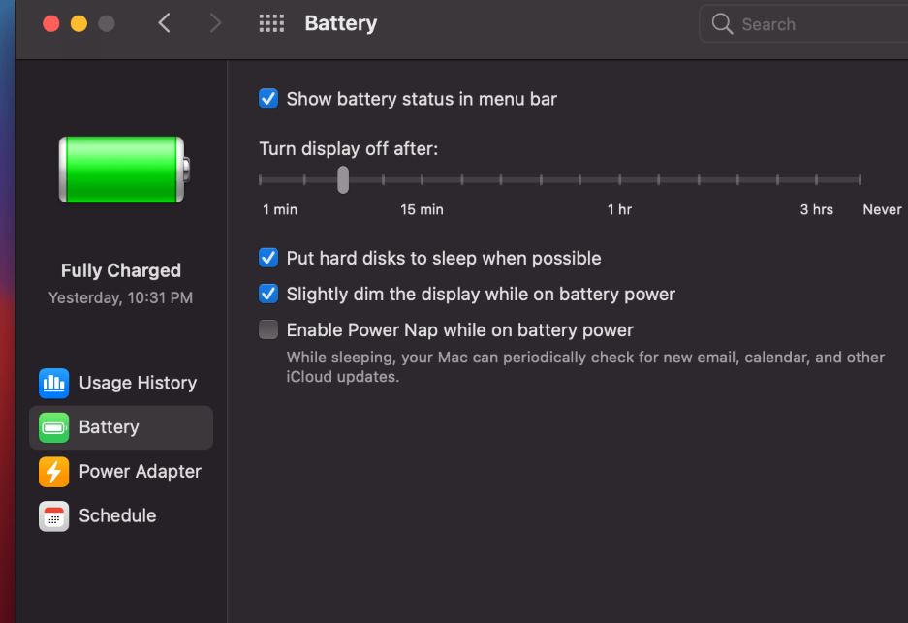
Task: Click the forward chevron arrow
Action: (x=215, y=24)
